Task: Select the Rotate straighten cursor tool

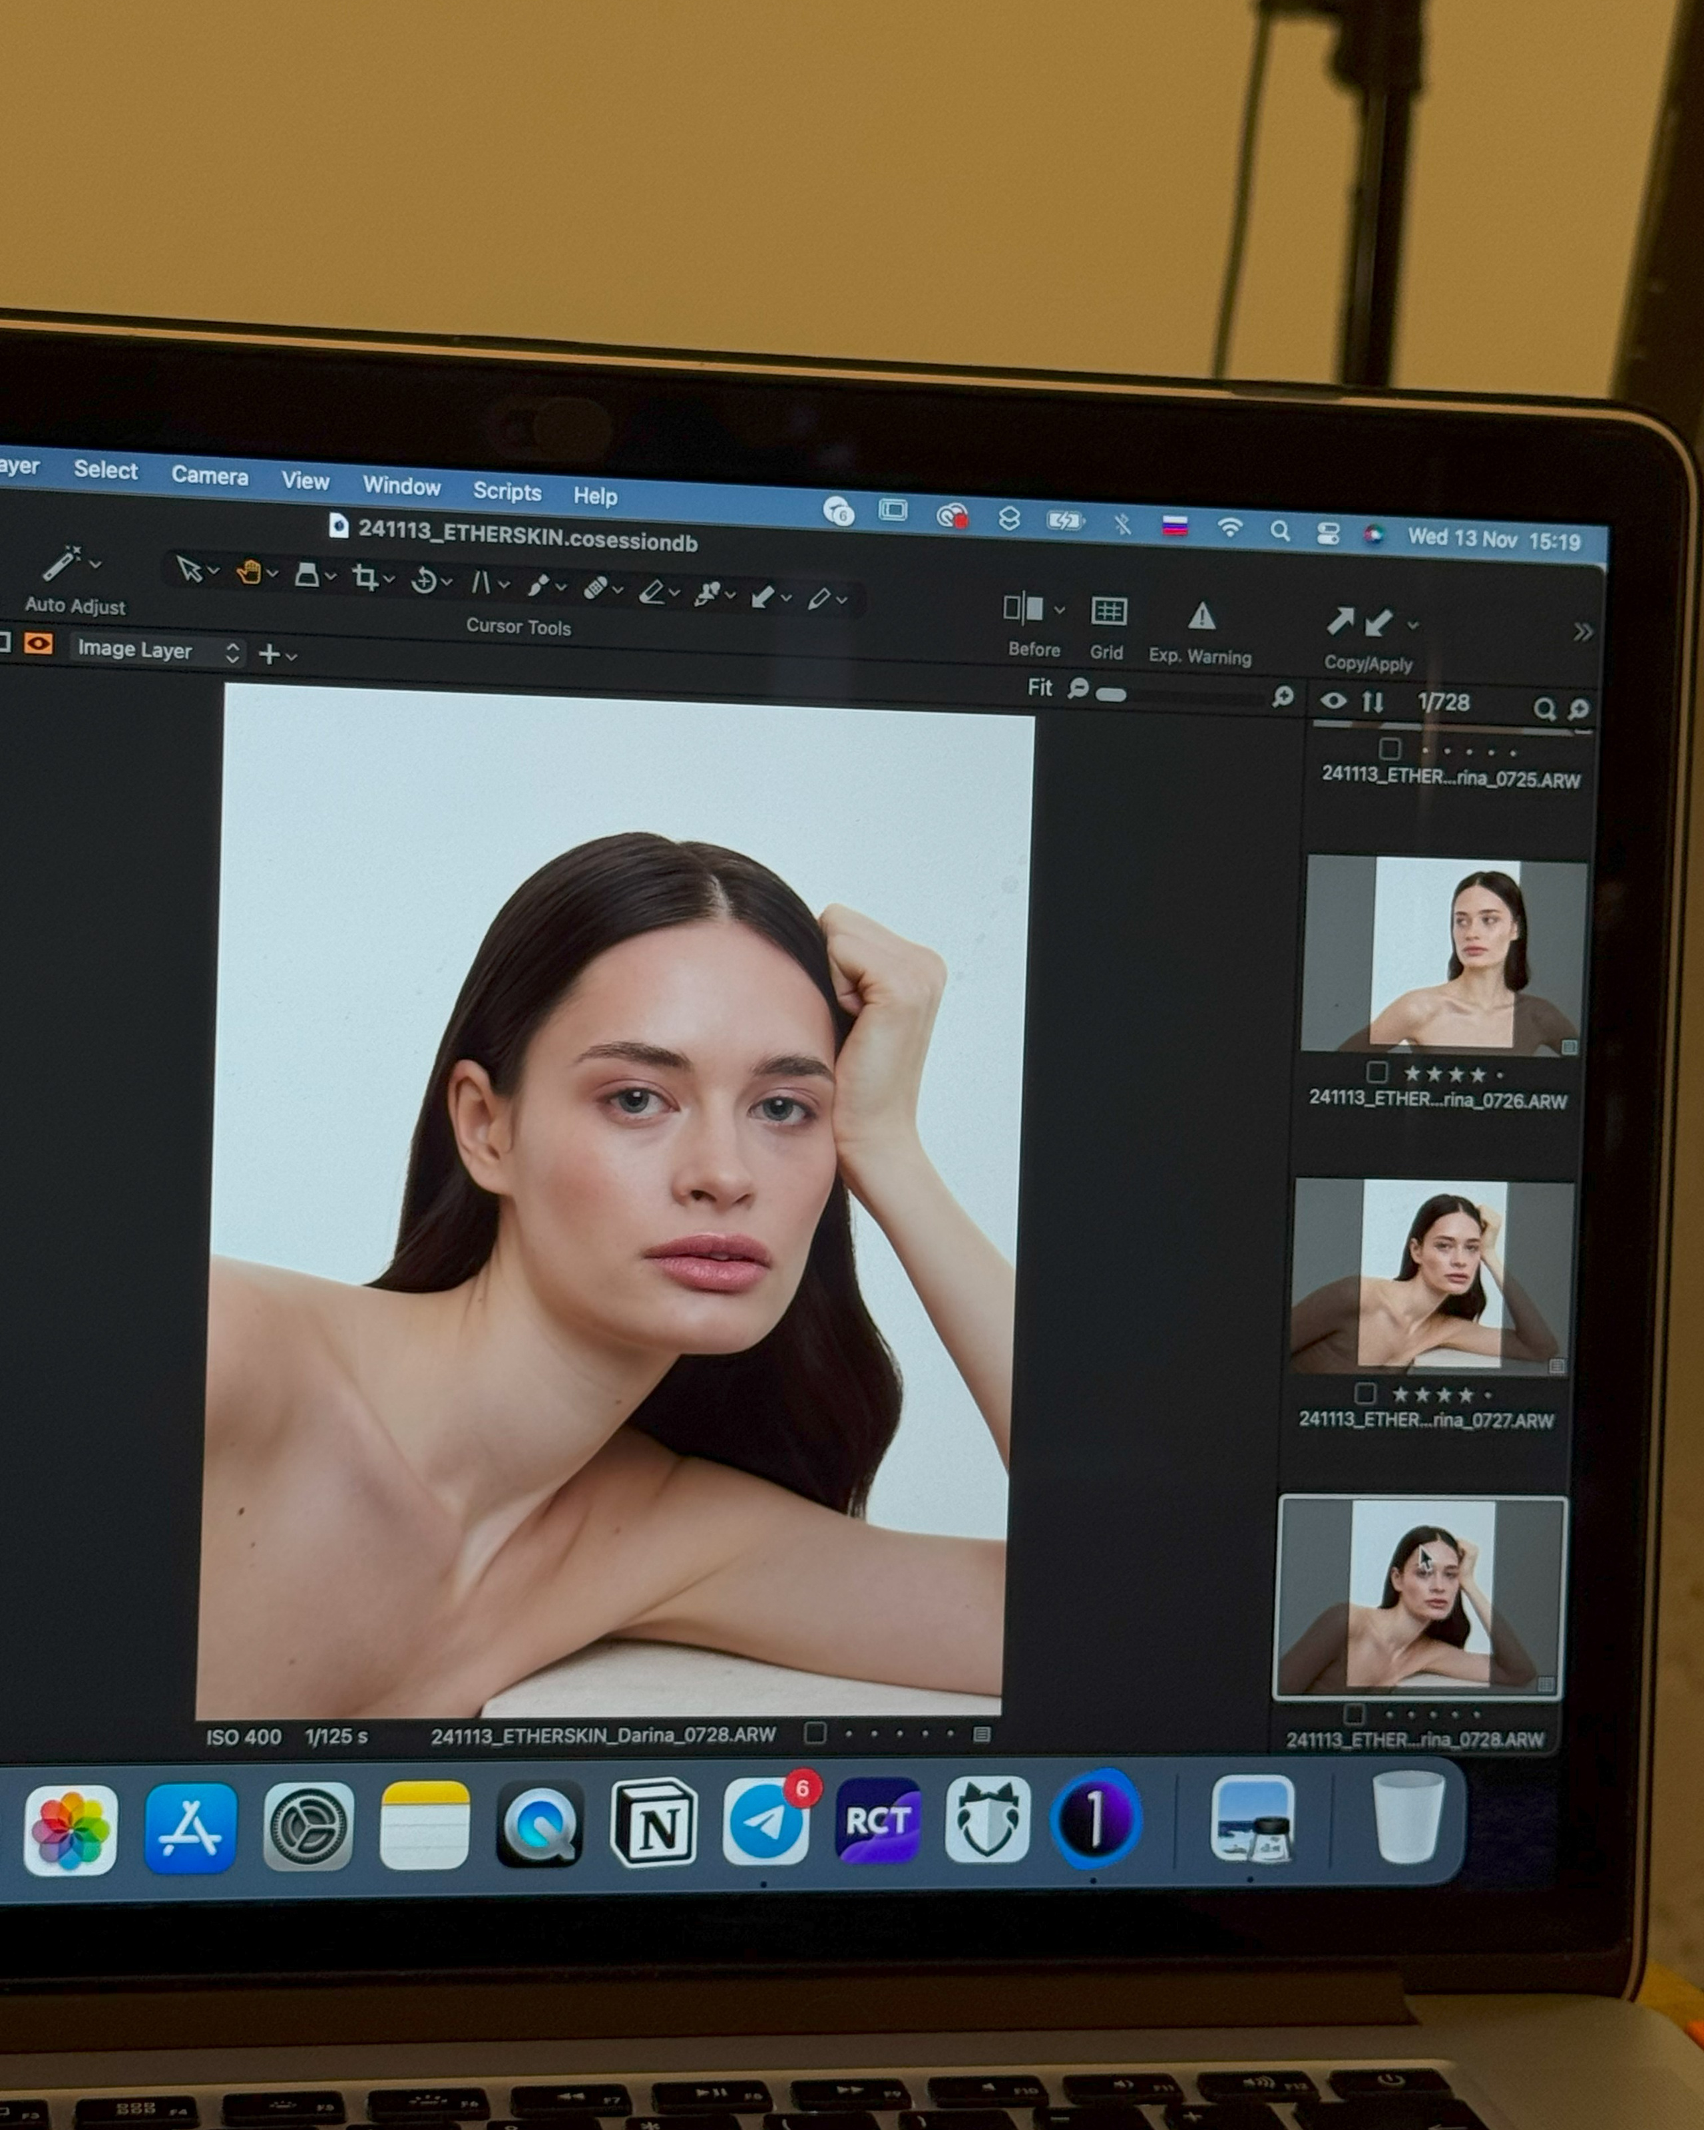Action: 424,581
